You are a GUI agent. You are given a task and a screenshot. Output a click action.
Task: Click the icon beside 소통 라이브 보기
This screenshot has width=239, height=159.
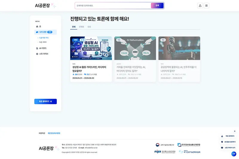coord(222,148)
